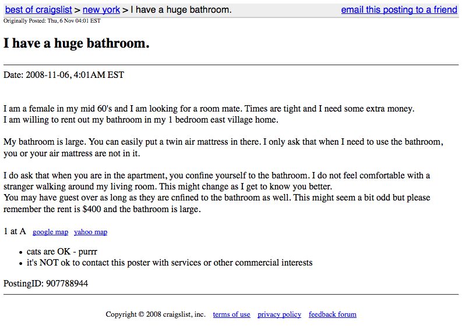This screenshot has width=462, height=326.
Task: Open the yahoo map link
Action: click(x=90, y=232)
